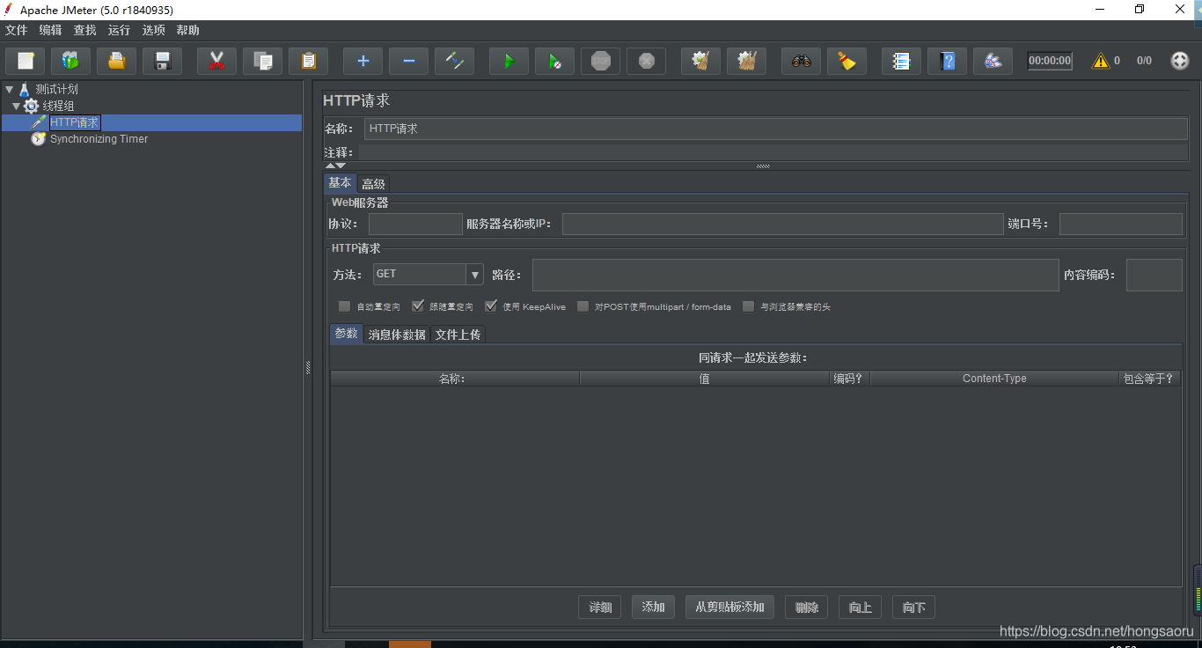Viewport: 1202px width, 648px height.
Task: Click the 注释 comment field
Action: (x=773, y=152)
